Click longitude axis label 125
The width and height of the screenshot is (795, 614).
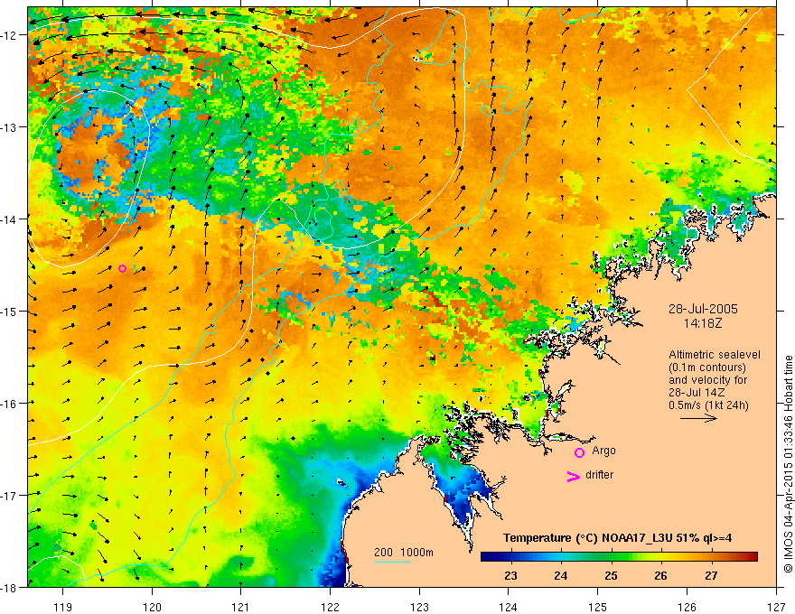coord(598,607)
